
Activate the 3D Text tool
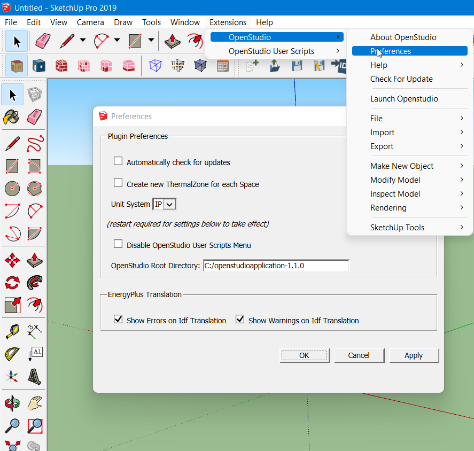click(x=34, y=377)
